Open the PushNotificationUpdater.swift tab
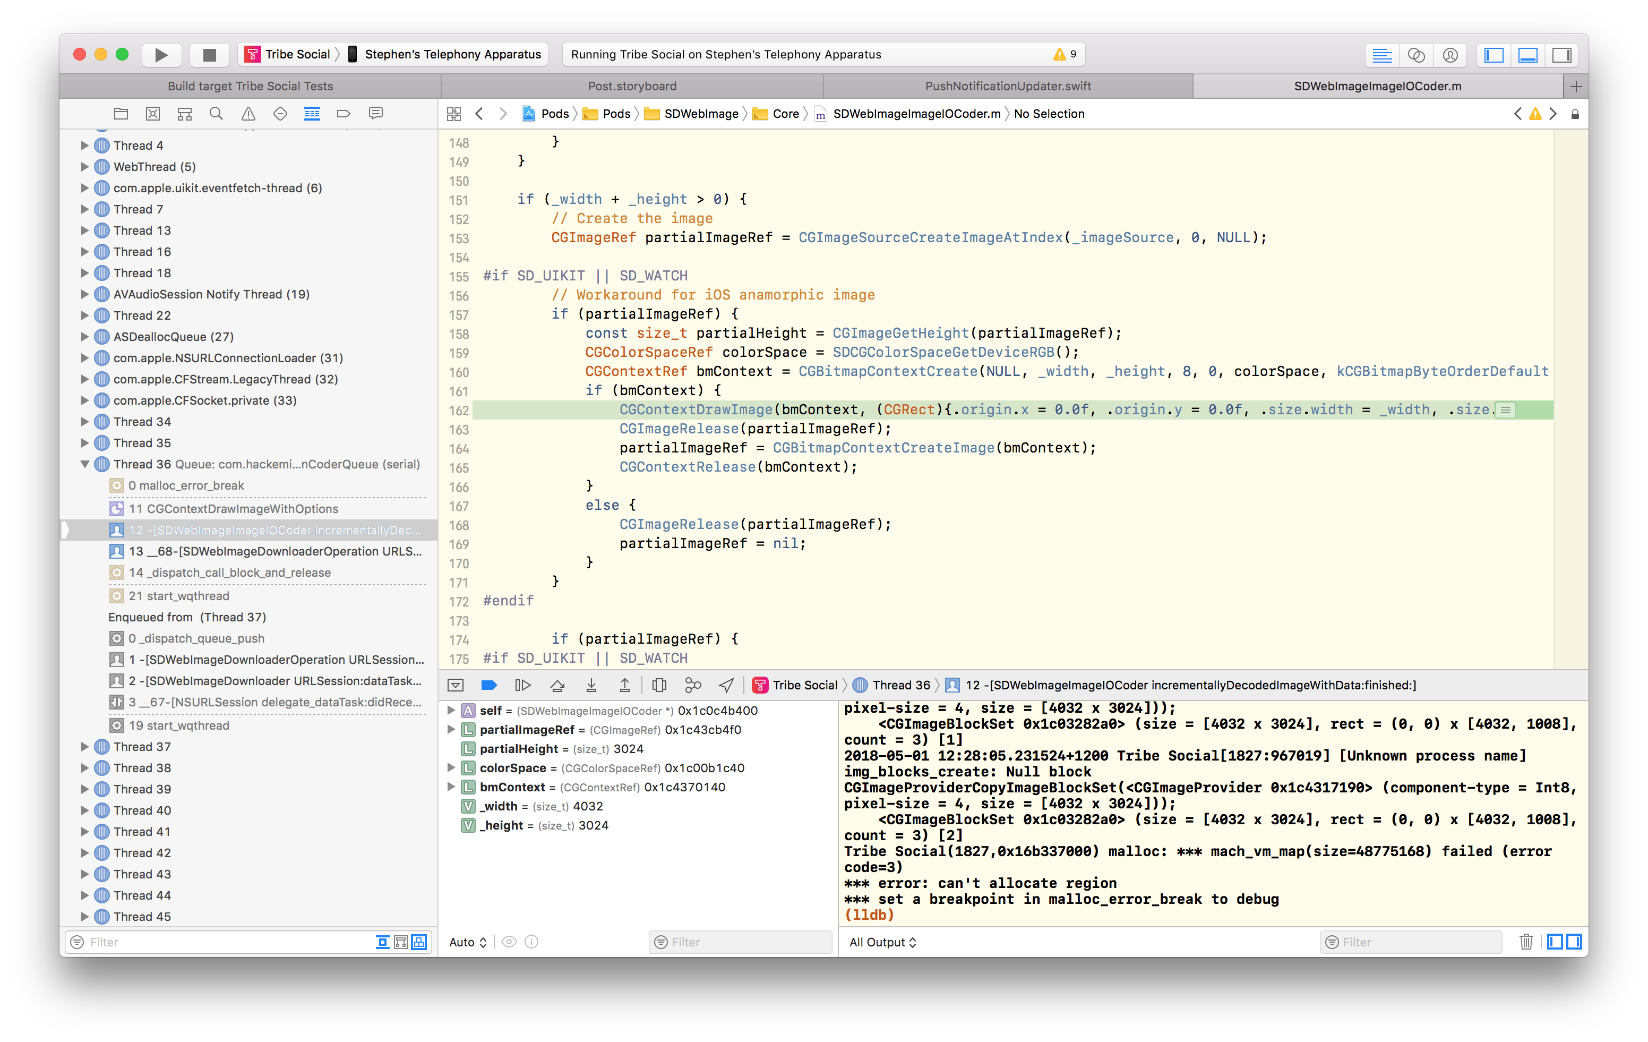Screen dimensions: 1648x1042 point(1009,86)
